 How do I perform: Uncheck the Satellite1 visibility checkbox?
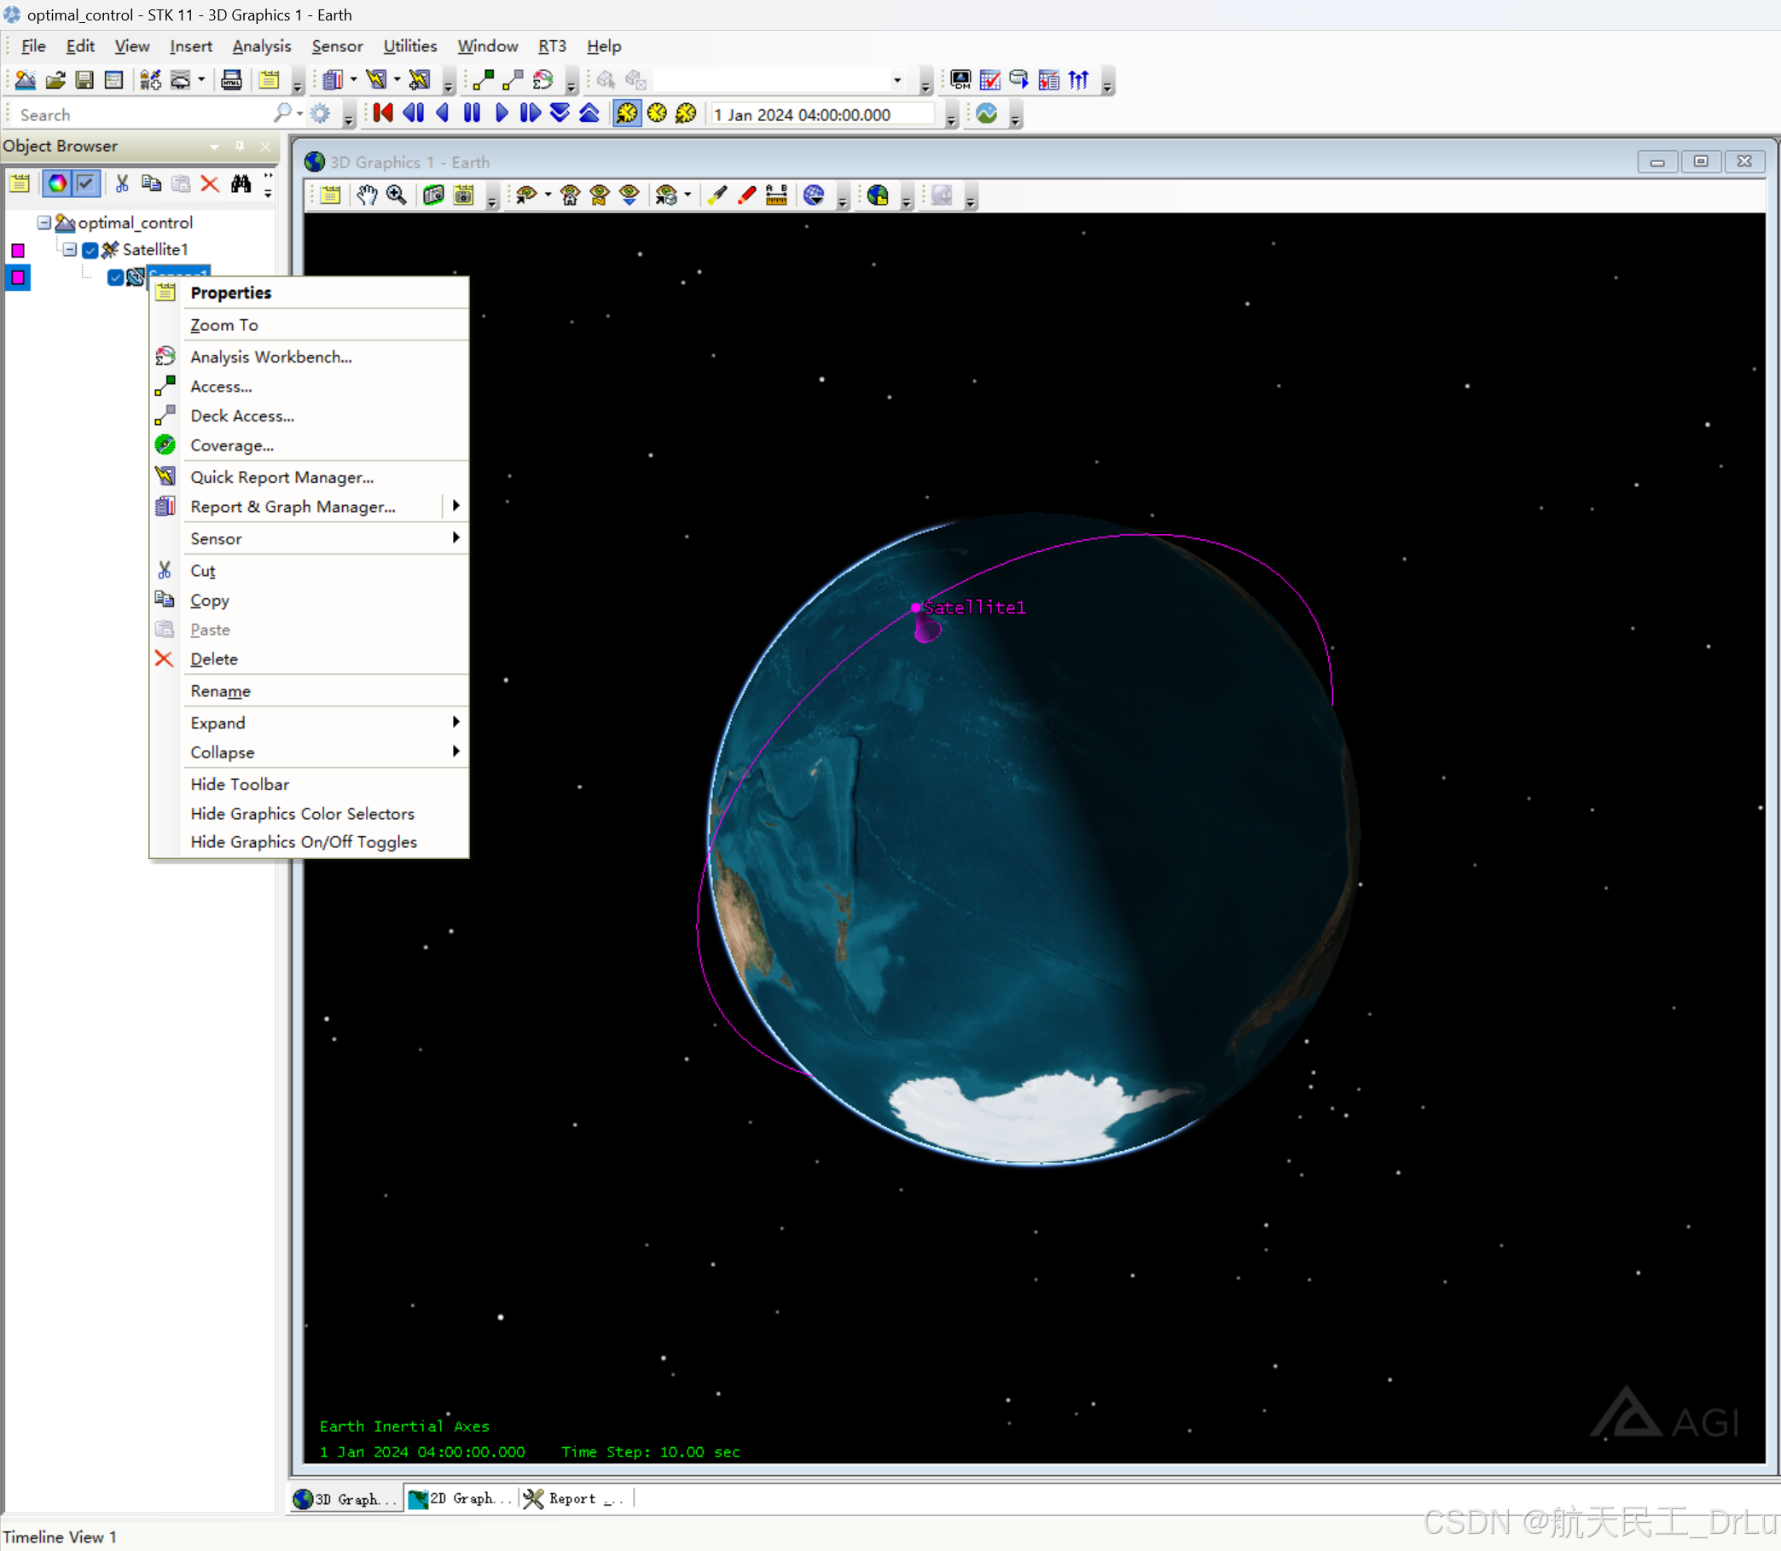[90, 250]
